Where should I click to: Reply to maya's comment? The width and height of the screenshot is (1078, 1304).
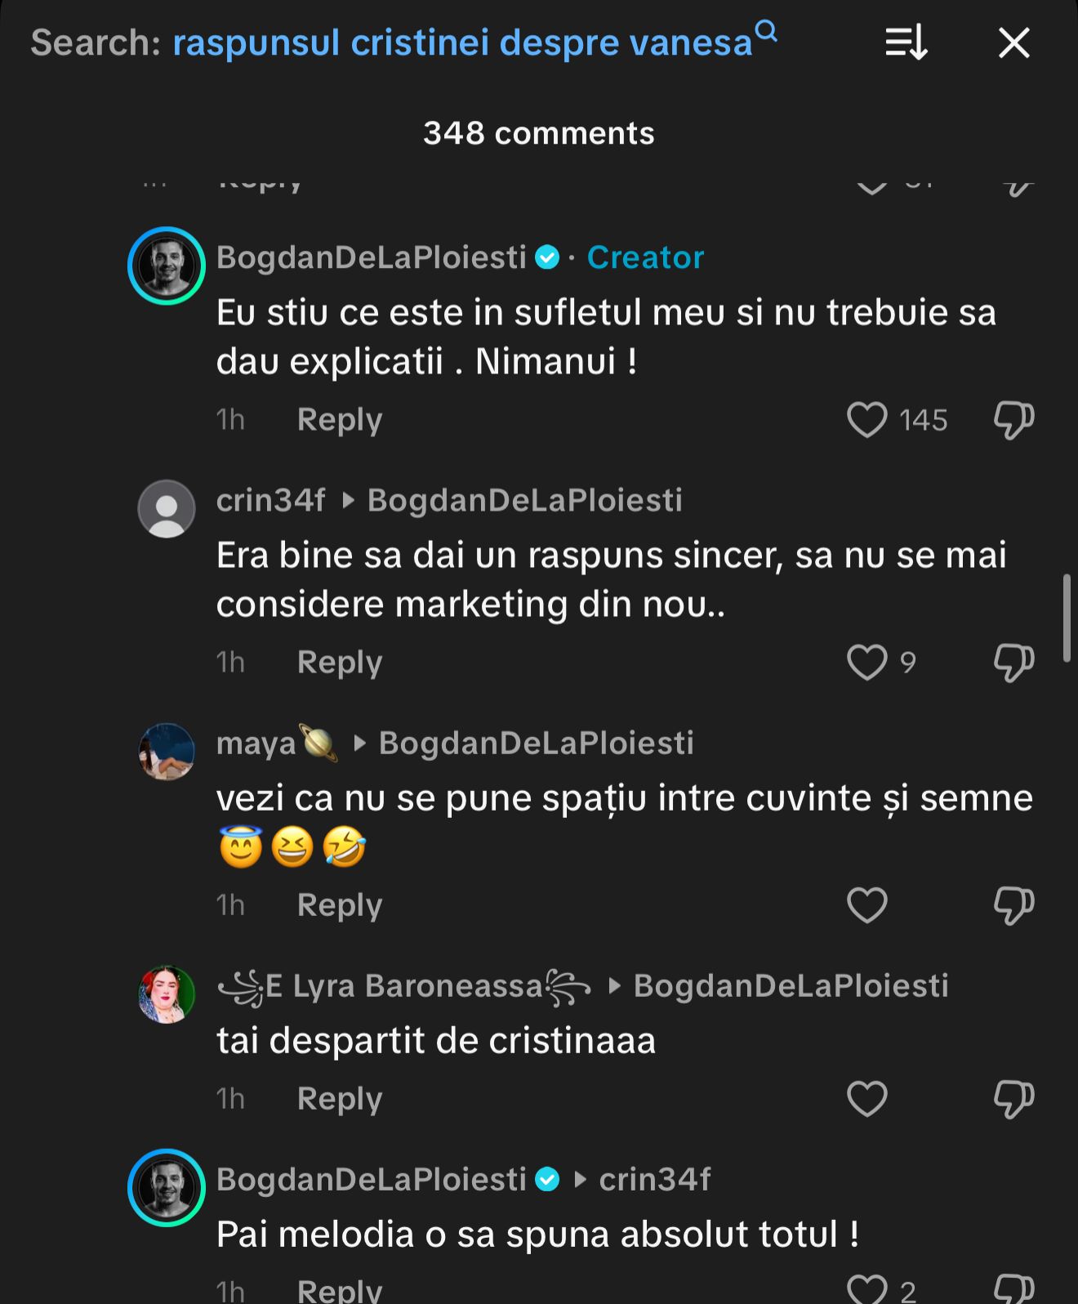339,905
